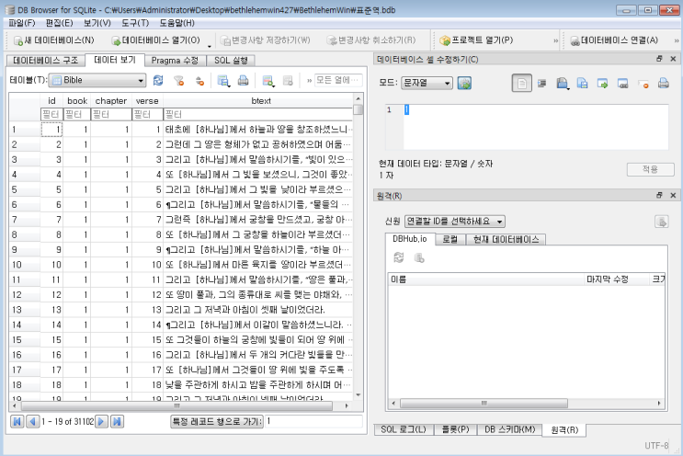Click the import-from-file icon with green arrow
683x456 pixels.
[x=602, y=83]
